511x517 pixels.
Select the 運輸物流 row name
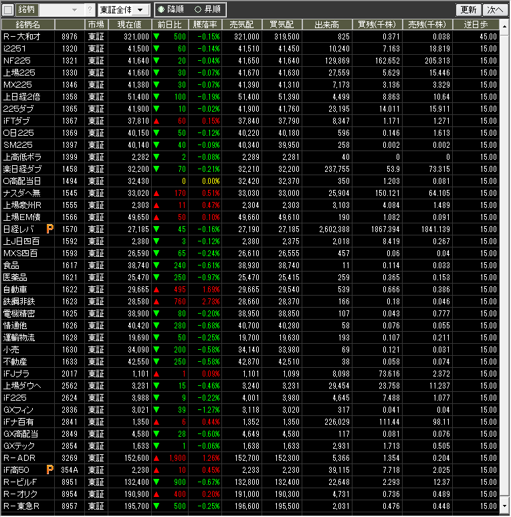(x=19, y=337)
